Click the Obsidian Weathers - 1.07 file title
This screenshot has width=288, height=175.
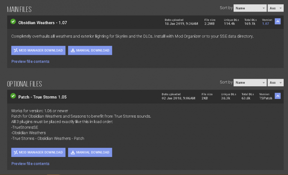coord(42,23)
